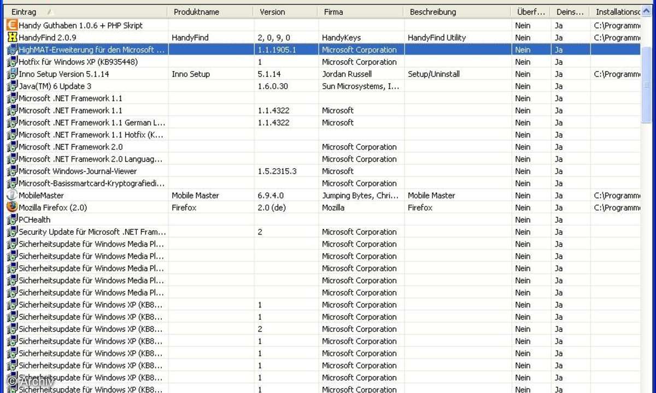
Task: Click the HandyFind Utility description cell
Action: tap(437, 38)
